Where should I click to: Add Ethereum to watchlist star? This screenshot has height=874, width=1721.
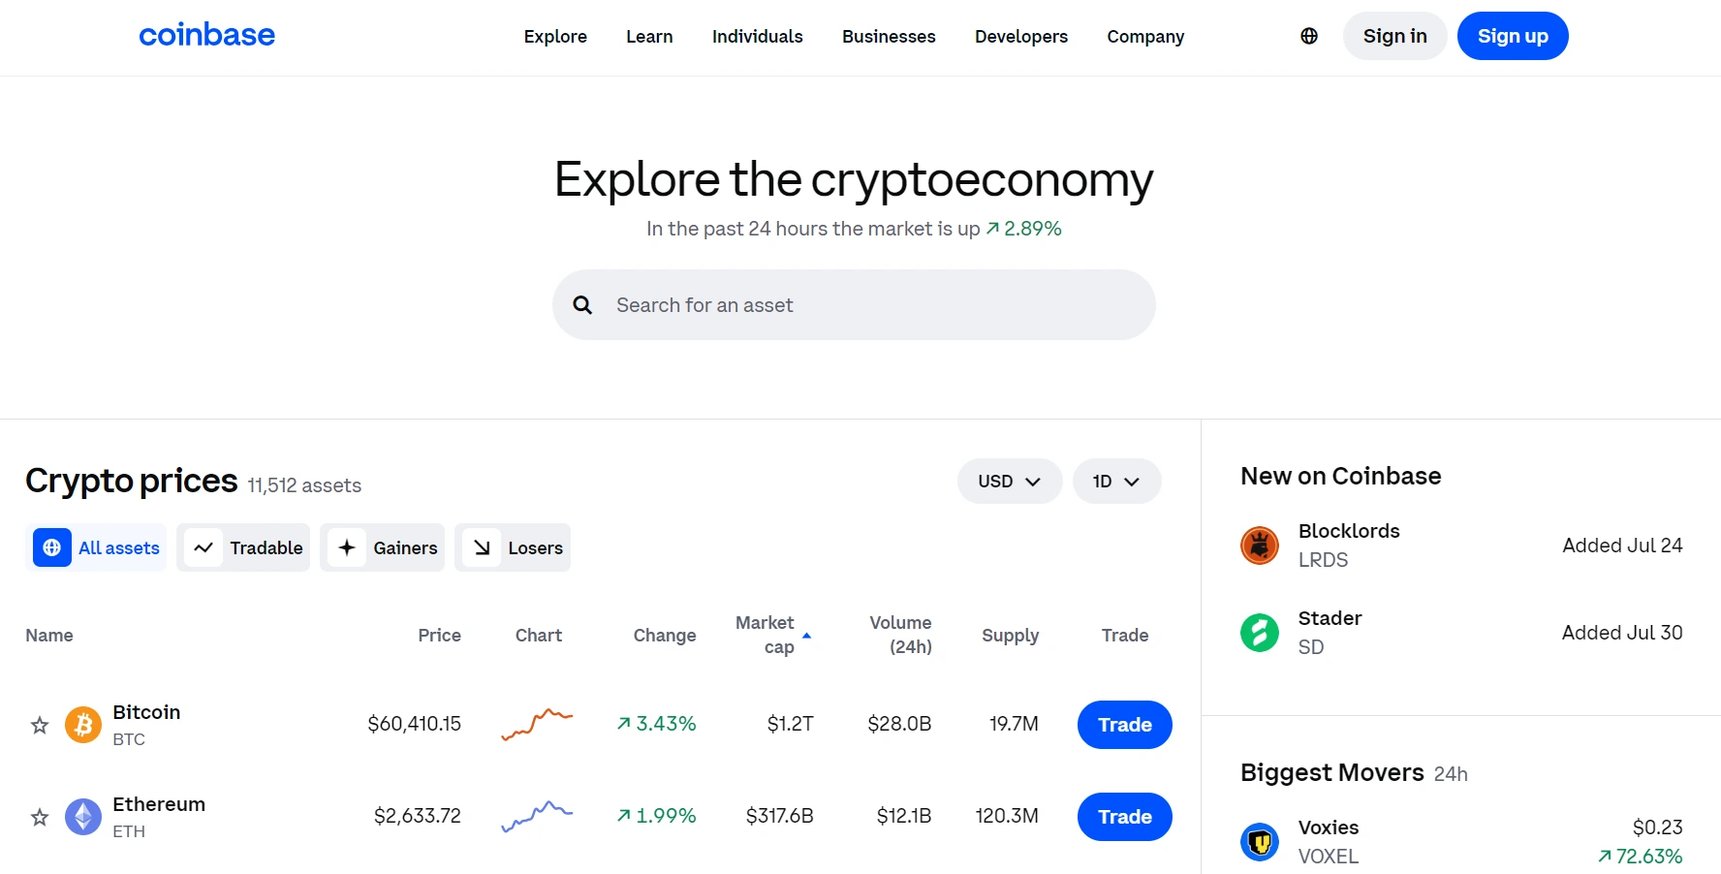click(40, 817)
